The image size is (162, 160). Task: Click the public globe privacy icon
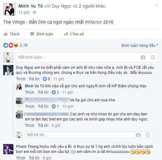click(x=34, y=12)
